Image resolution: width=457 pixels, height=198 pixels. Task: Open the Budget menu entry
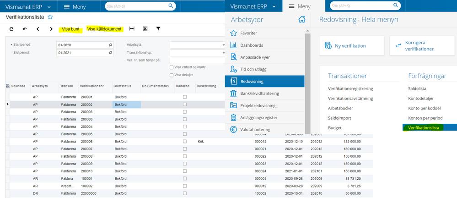[x=334, y=128]
